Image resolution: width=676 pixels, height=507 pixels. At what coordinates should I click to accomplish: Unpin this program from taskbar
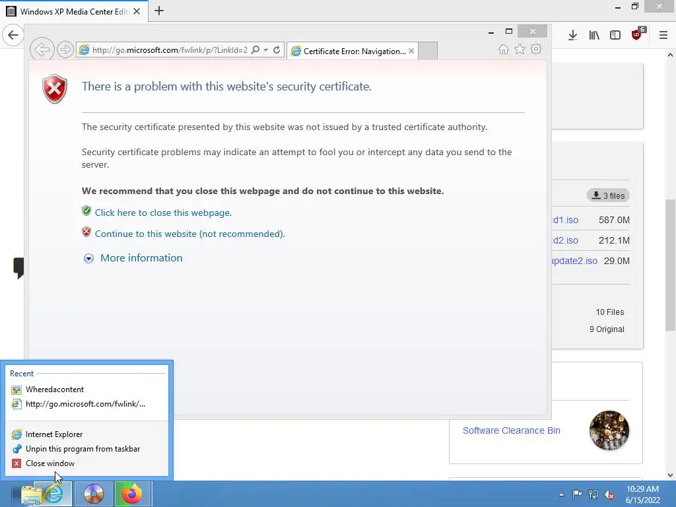[86, 449]
